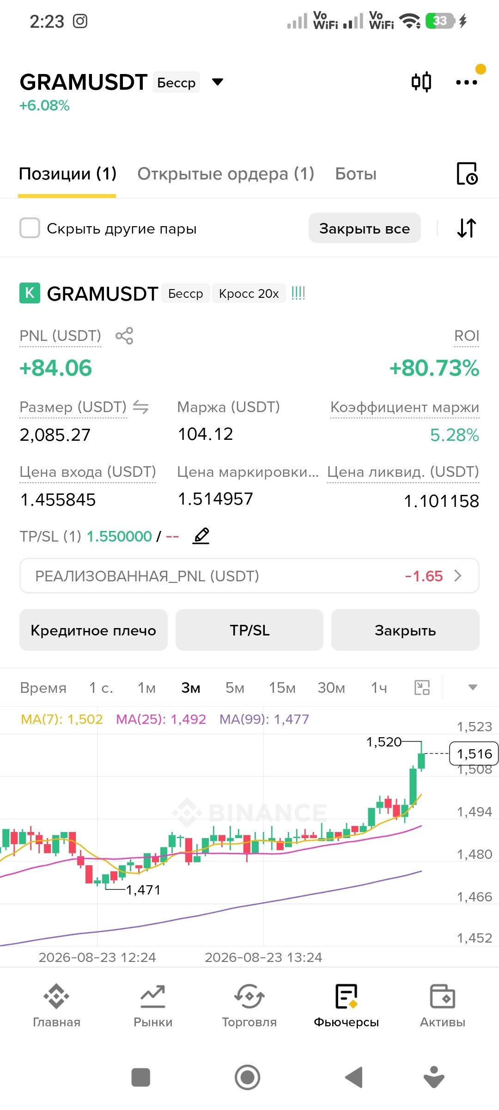Screen dimensions: 499x1110
Task: Tap the Кредитное плечо button
Action: click(93, 630)
